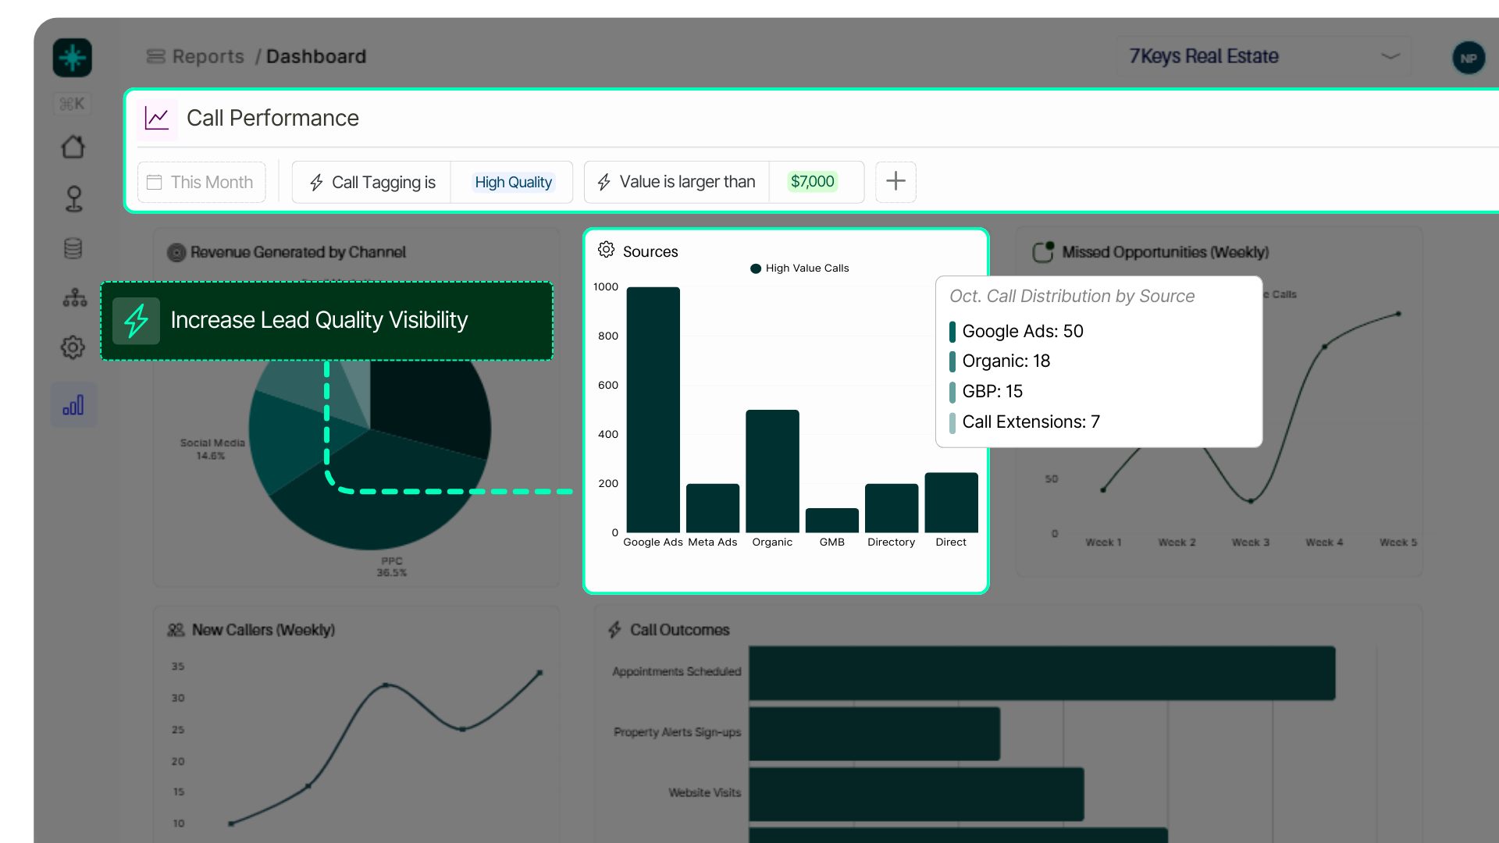Click the lightning icon in Value filter

pyautogui.click(x=604, y=183)
